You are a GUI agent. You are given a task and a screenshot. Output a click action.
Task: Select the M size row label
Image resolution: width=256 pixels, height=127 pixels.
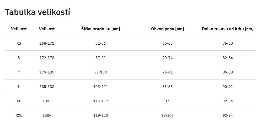pos(19,72)
